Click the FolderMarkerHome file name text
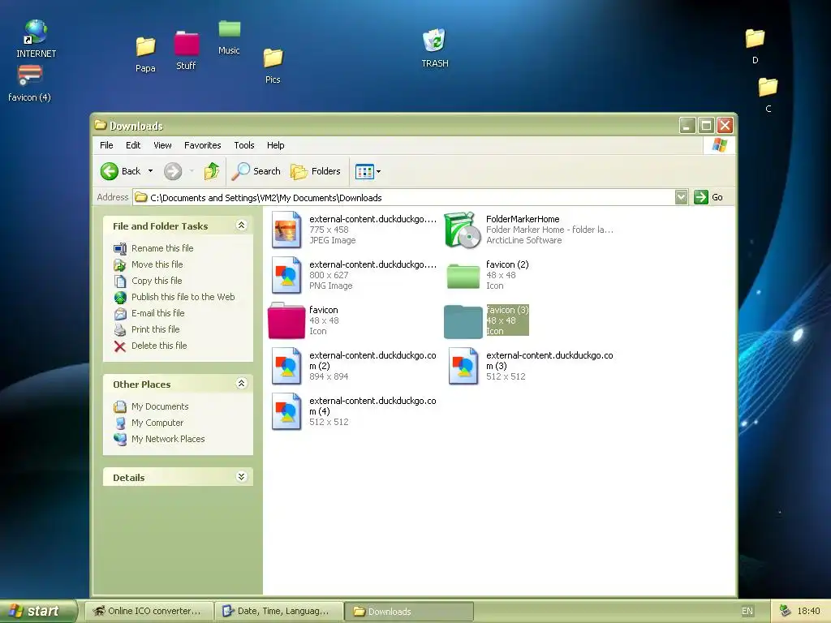This screenshot has width=831, height=623. pos(523,219)
